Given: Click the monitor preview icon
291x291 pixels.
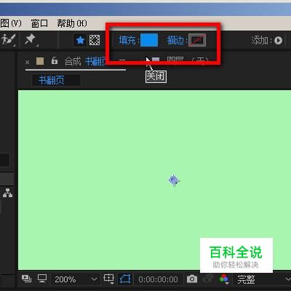Looking at the screenshot, I should 42,279.
